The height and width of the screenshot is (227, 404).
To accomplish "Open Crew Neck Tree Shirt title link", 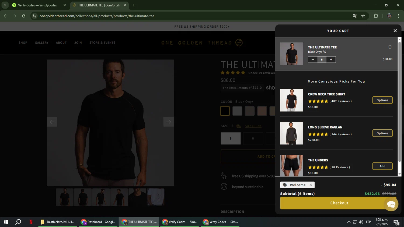I will tap(326, 94).
